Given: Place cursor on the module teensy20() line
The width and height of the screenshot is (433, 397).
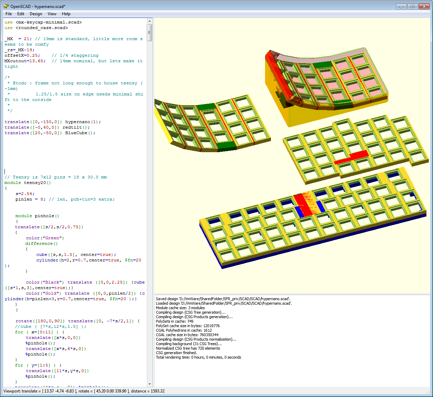Looking at the screenshot, I should [28, 183].
